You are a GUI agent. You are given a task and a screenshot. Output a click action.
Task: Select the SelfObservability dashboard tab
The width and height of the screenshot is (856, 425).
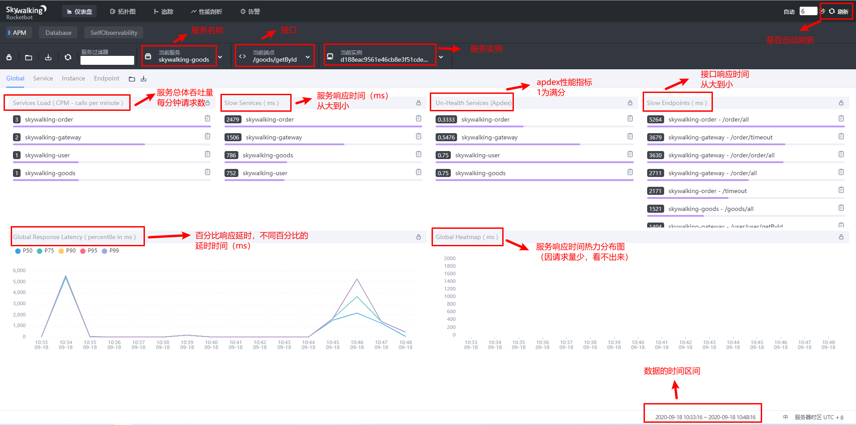tap(114, 33)
